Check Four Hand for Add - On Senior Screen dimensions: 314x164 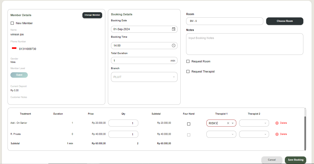point(189,124)
